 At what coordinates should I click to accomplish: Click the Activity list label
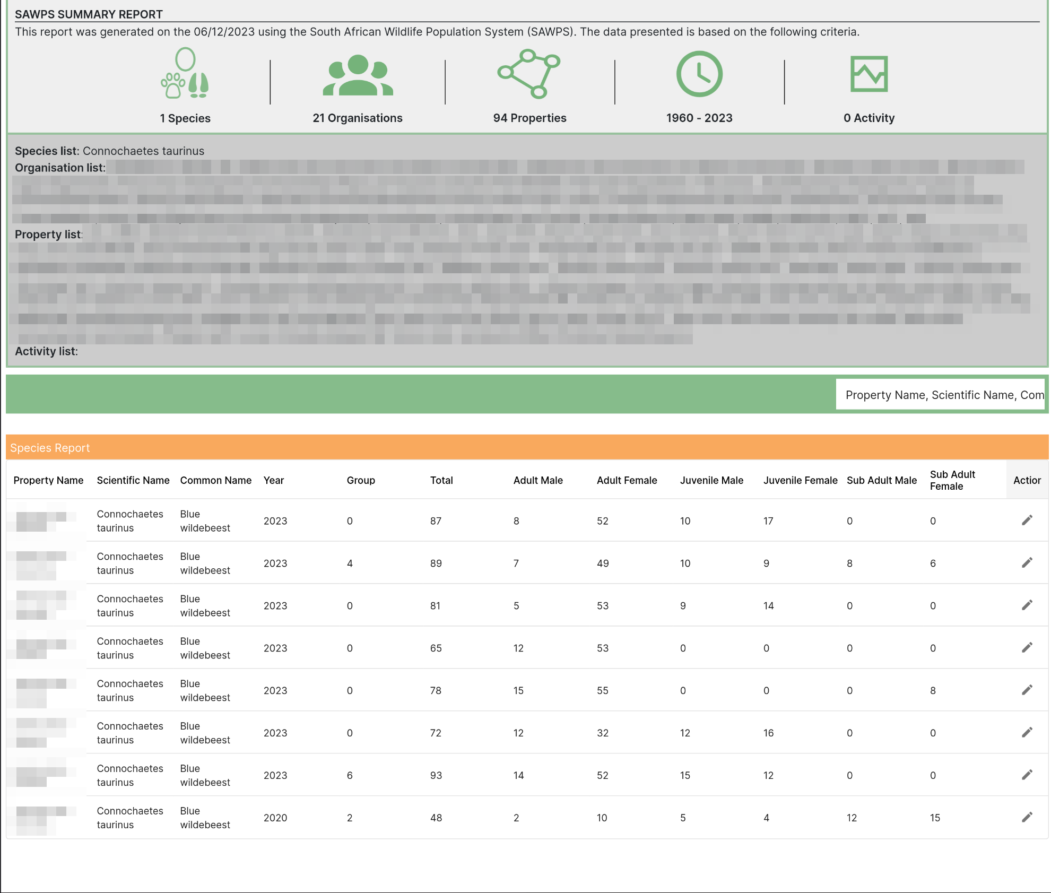click(46, 351)
